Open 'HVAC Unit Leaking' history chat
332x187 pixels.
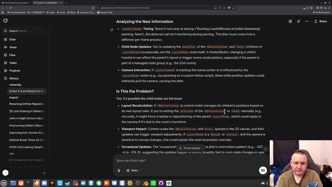(27, 147)
